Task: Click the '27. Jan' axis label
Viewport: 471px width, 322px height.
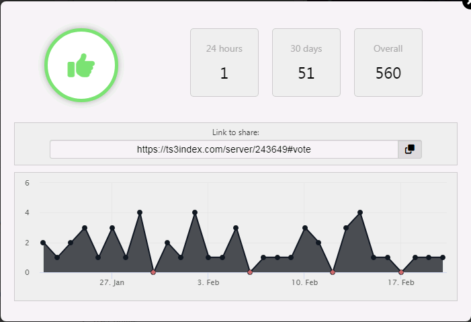Action: click(x=112, y=282)
